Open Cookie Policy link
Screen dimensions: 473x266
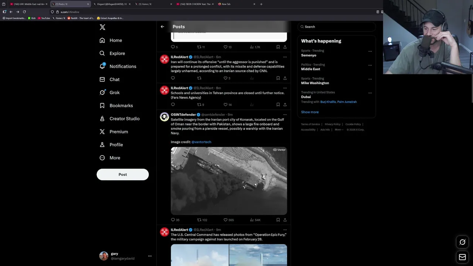click(x=353, y=125)
